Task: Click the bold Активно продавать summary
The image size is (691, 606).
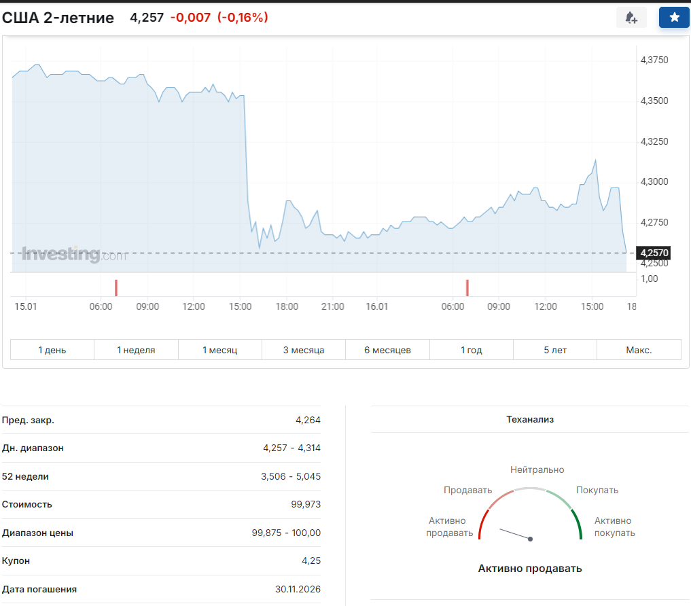Action: [x=530, y=569]
